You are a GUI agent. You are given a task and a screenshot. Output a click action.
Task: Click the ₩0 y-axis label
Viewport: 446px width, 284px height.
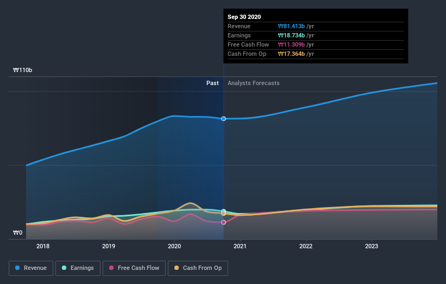(17, 233)
